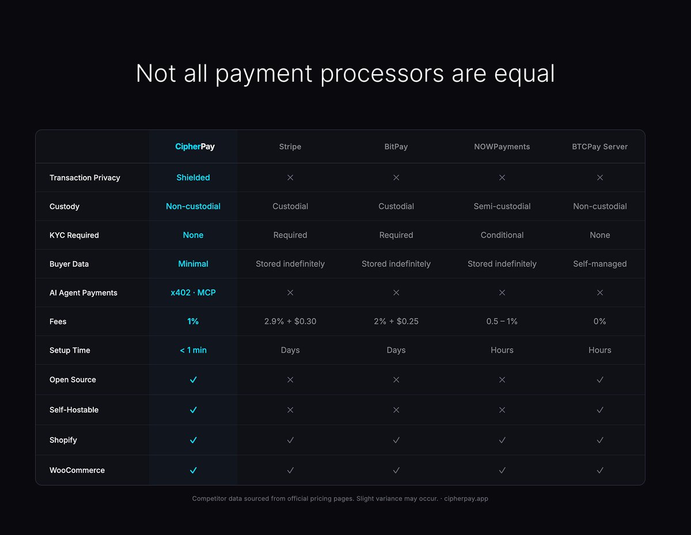Click the X mark for NOWPayments Self-Hostable
This screenshot has width=691, height=535.
502,410
